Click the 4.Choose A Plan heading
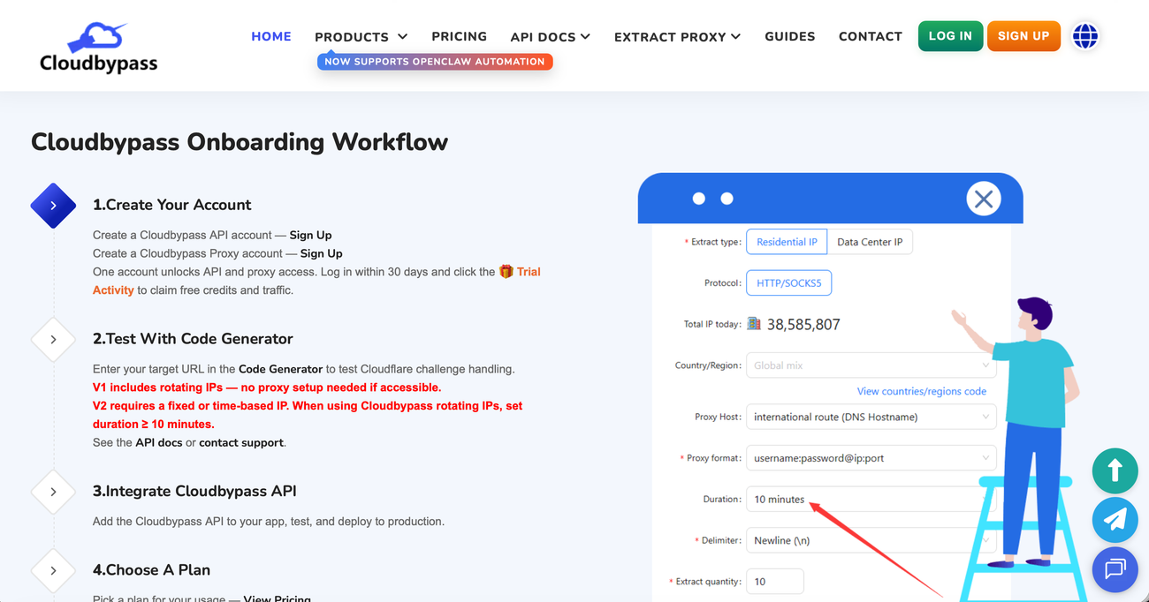 coord(151,570)
